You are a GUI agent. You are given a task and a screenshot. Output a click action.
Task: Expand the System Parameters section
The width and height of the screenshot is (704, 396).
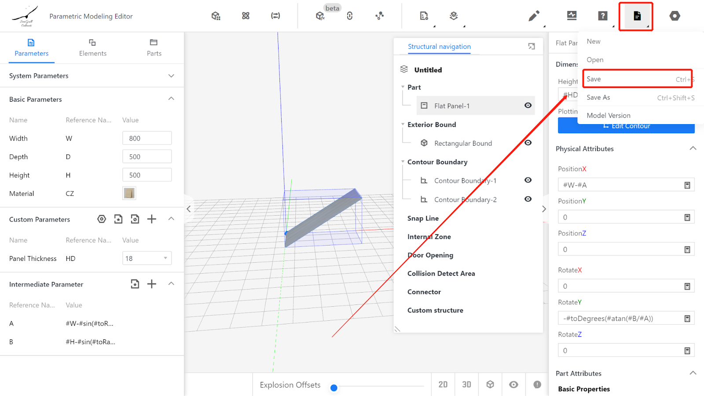coord(171,76)
